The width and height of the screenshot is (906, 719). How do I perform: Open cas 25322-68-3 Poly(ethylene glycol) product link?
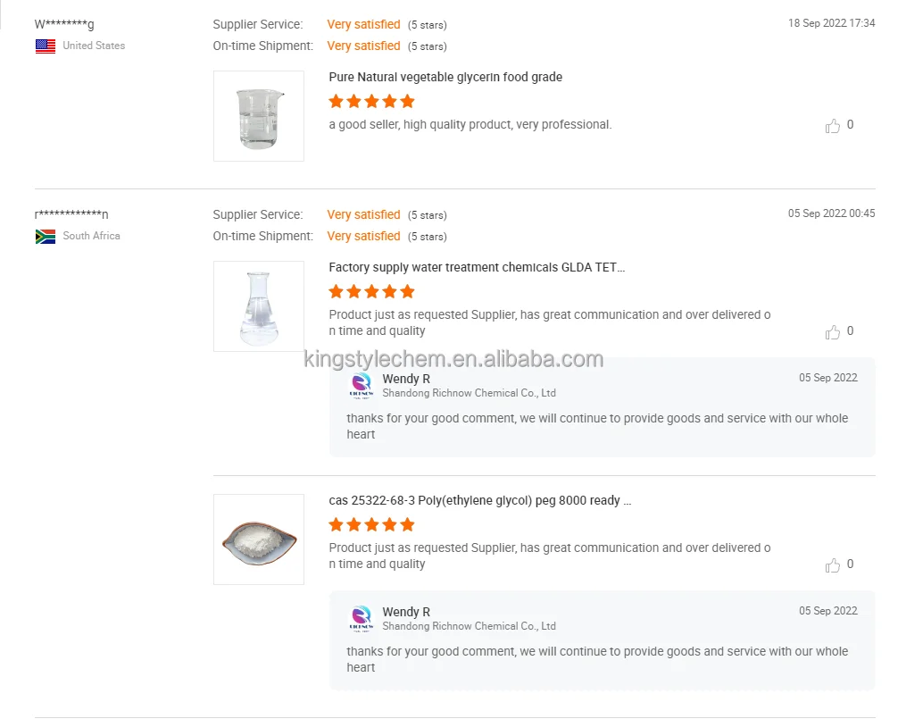click(x=479, y=501)
